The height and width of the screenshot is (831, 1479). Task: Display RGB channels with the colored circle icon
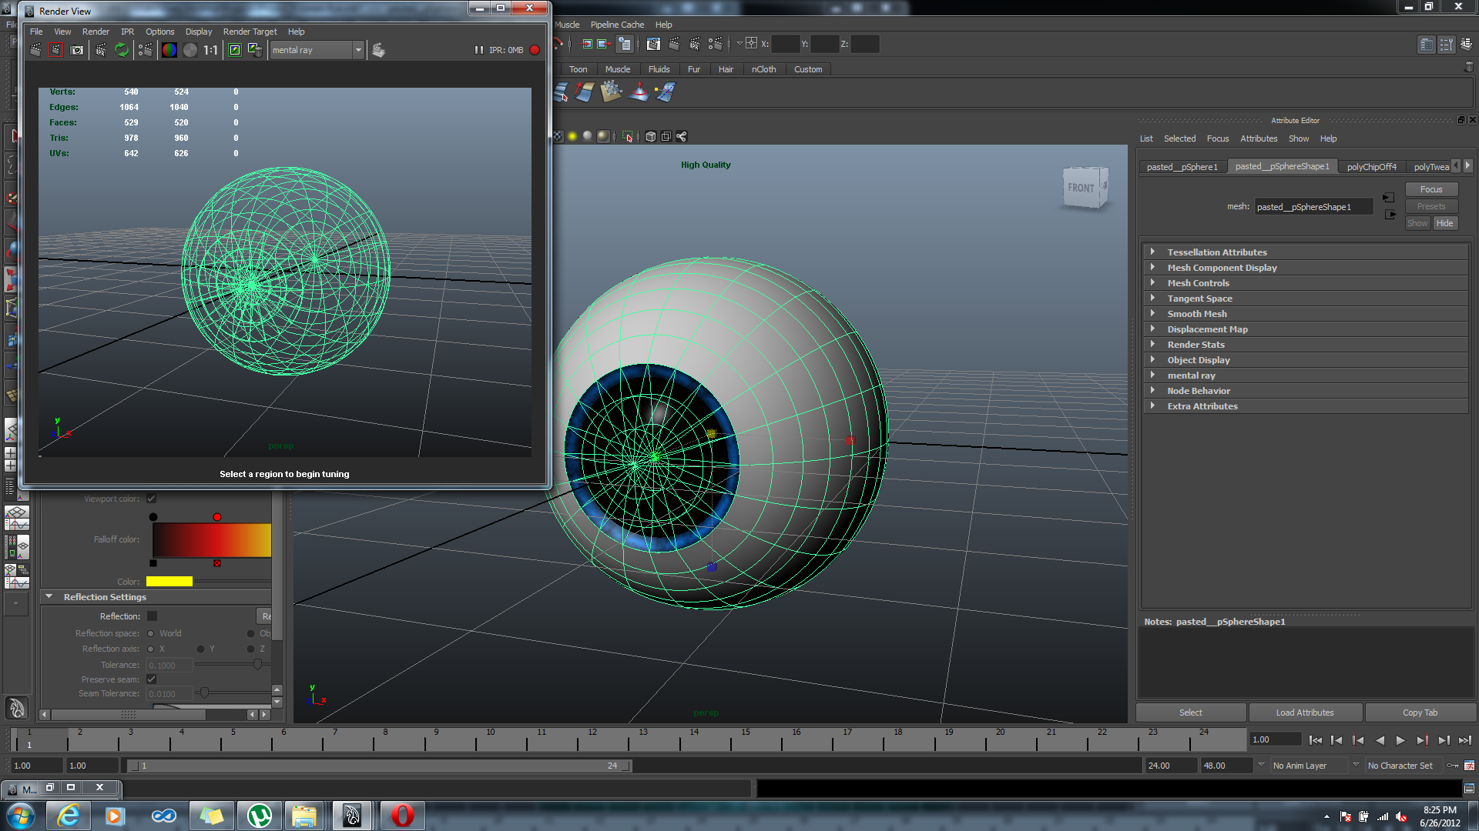(x=169, y=50)
